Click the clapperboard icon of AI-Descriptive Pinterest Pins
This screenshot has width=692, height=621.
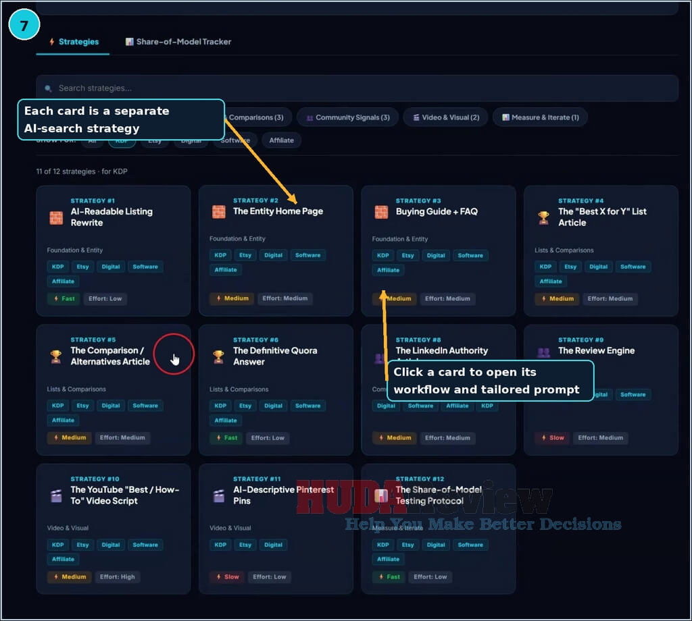218,496
